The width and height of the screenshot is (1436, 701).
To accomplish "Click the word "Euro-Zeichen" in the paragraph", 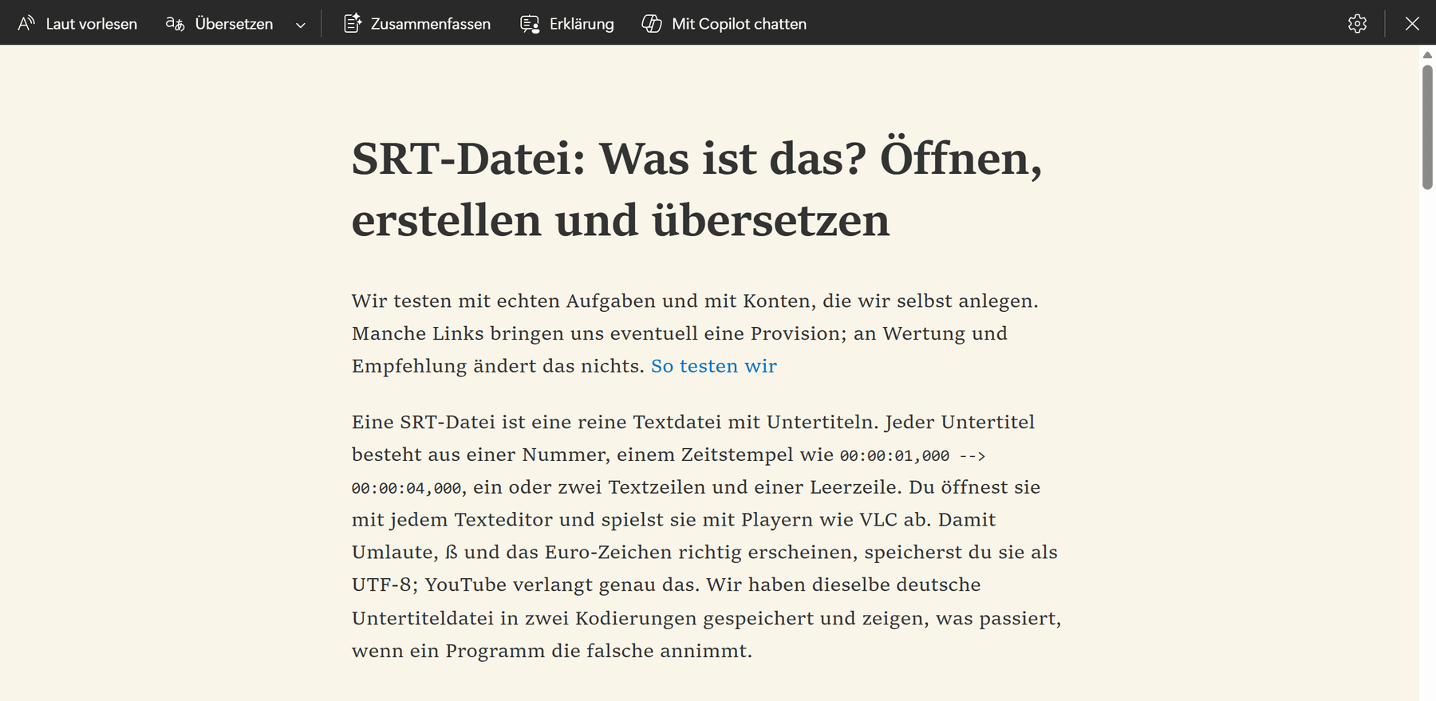I will 609,553.
